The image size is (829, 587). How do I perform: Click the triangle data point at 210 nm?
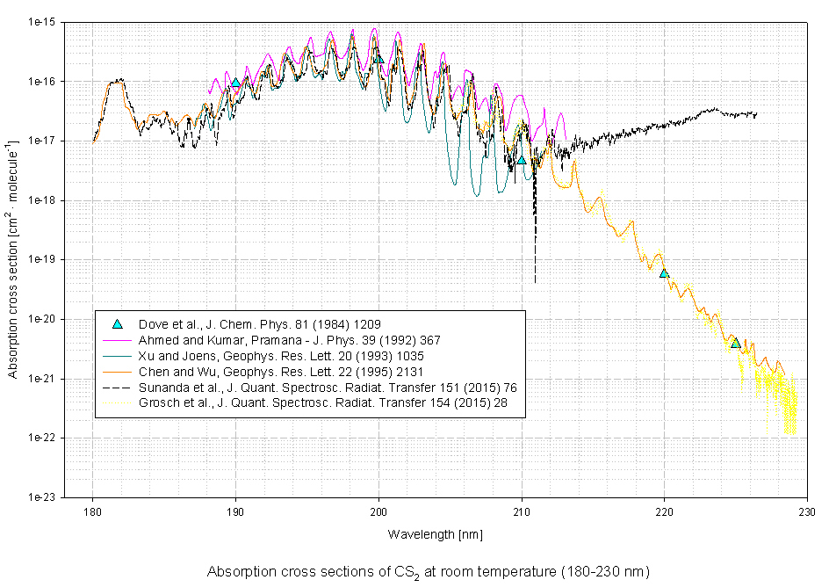[522, 160]
